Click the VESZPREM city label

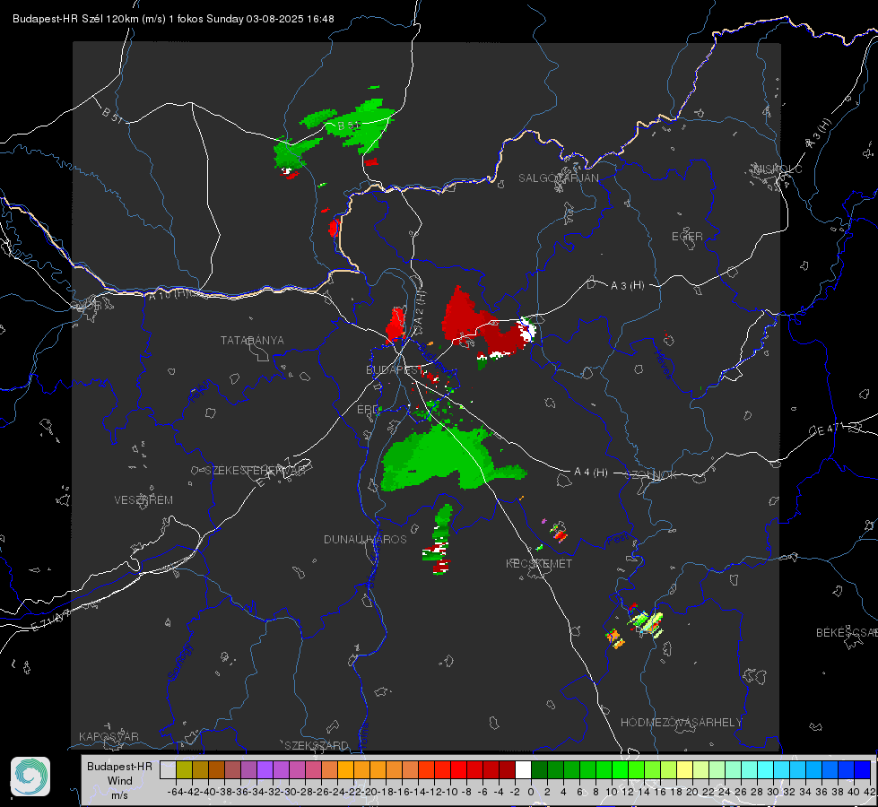pos(143,500)
